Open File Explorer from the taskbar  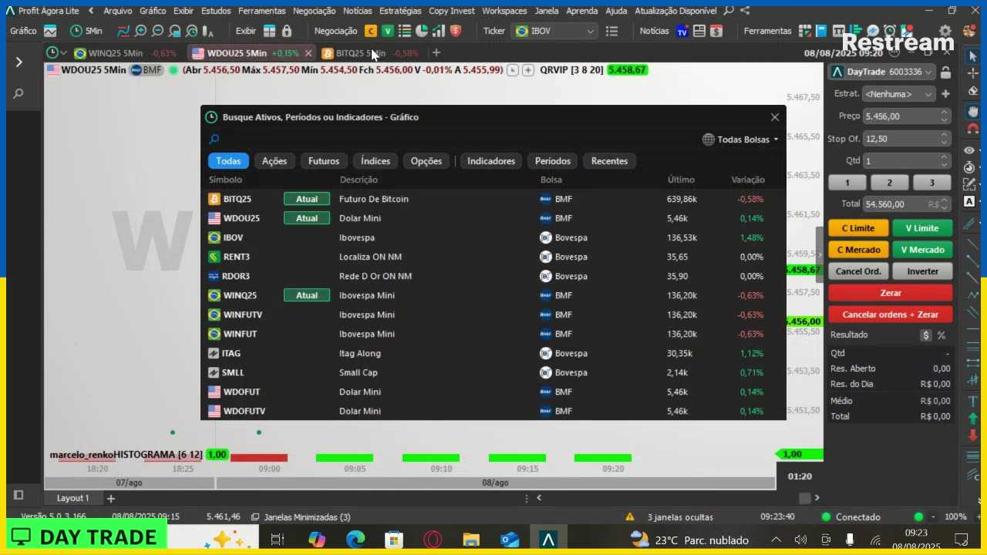(470, 540)
